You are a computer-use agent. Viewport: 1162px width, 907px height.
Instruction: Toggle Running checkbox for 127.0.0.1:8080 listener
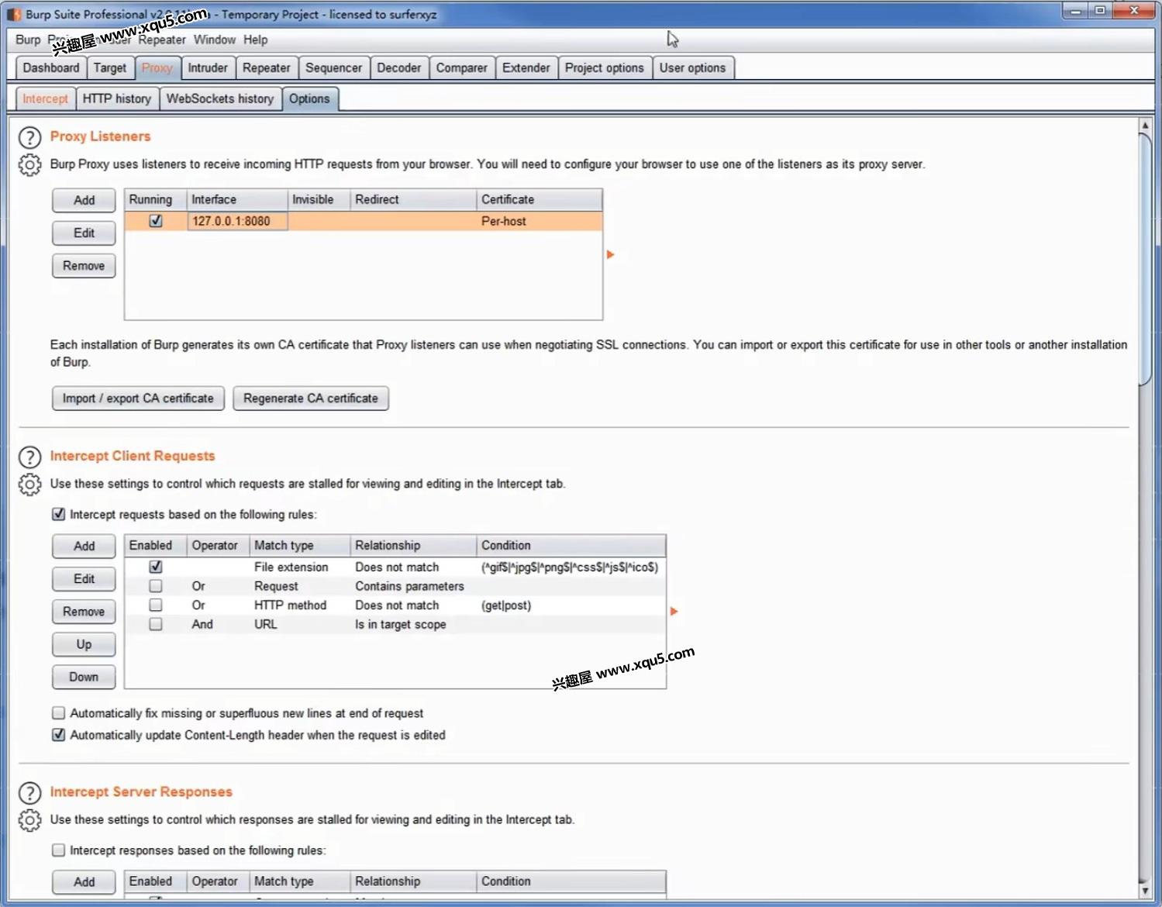pyautogui.click(x=156, y=221)
